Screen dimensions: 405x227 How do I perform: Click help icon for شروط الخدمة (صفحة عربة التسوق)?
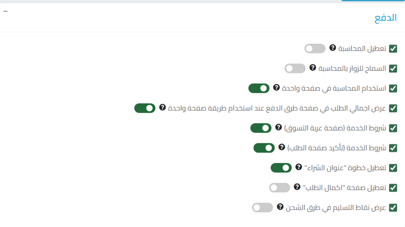pyautogui.click(x=279, y=127)
